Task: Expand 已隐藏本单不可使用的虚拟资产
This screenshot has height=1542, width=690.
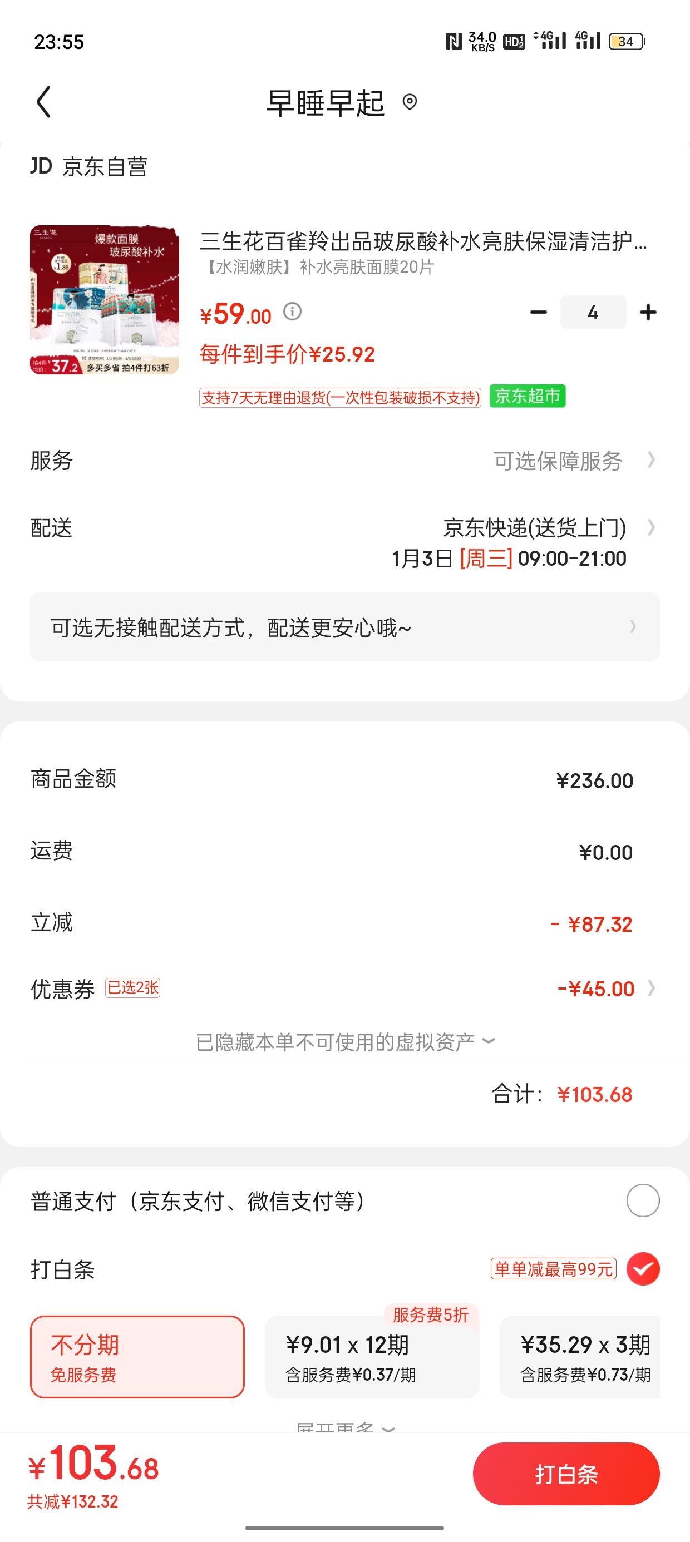Action: point(345,1042)
